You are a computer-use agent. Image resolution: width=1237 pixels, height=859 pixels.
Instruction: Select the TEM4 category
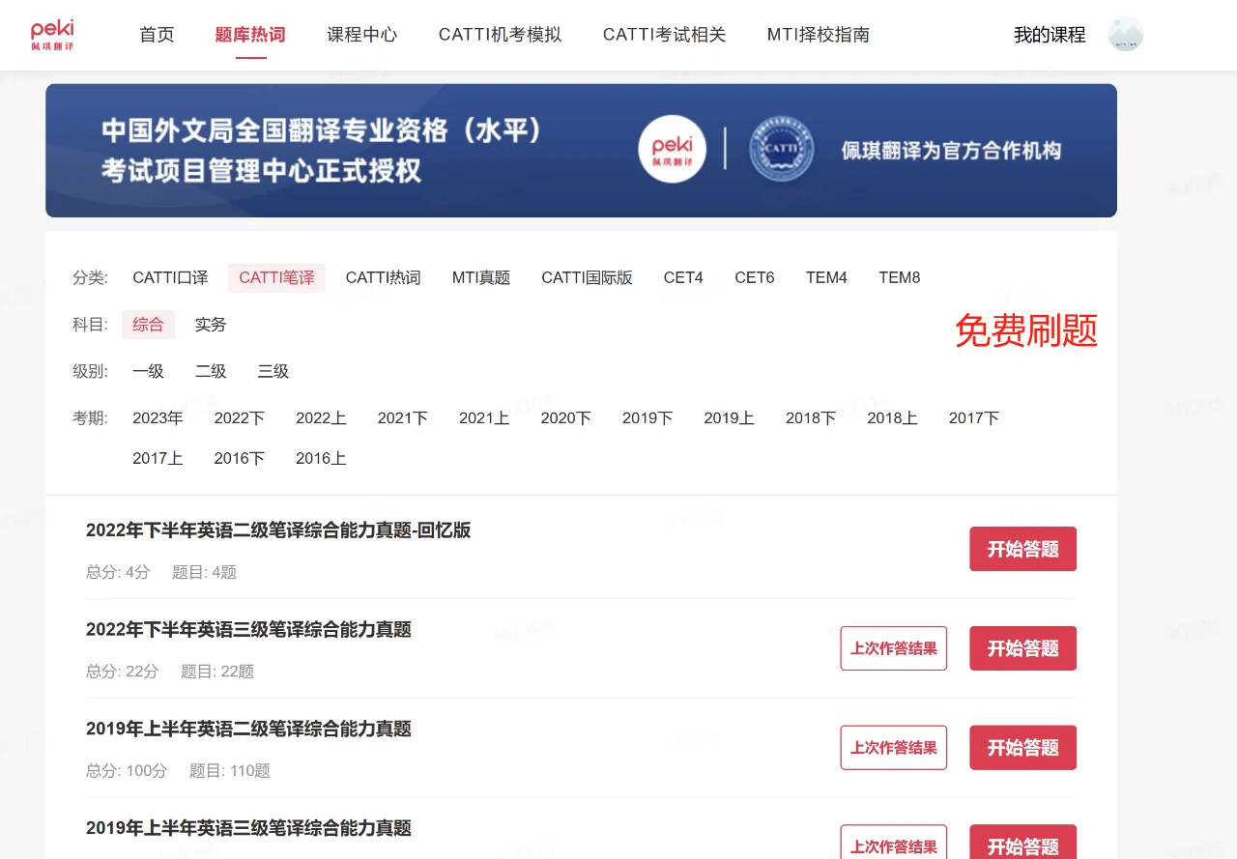click(x=826, y=277)
